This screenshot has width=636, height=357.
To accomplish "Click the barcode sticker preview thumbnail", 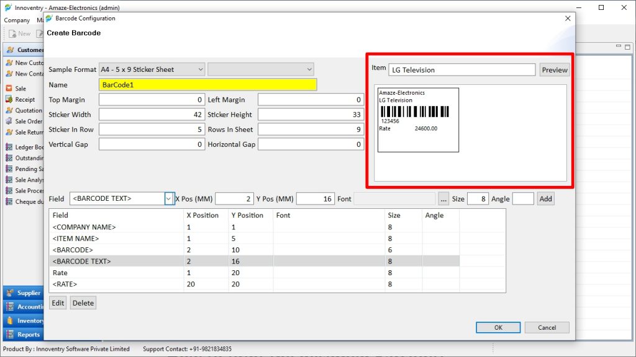I will (418, 120).
